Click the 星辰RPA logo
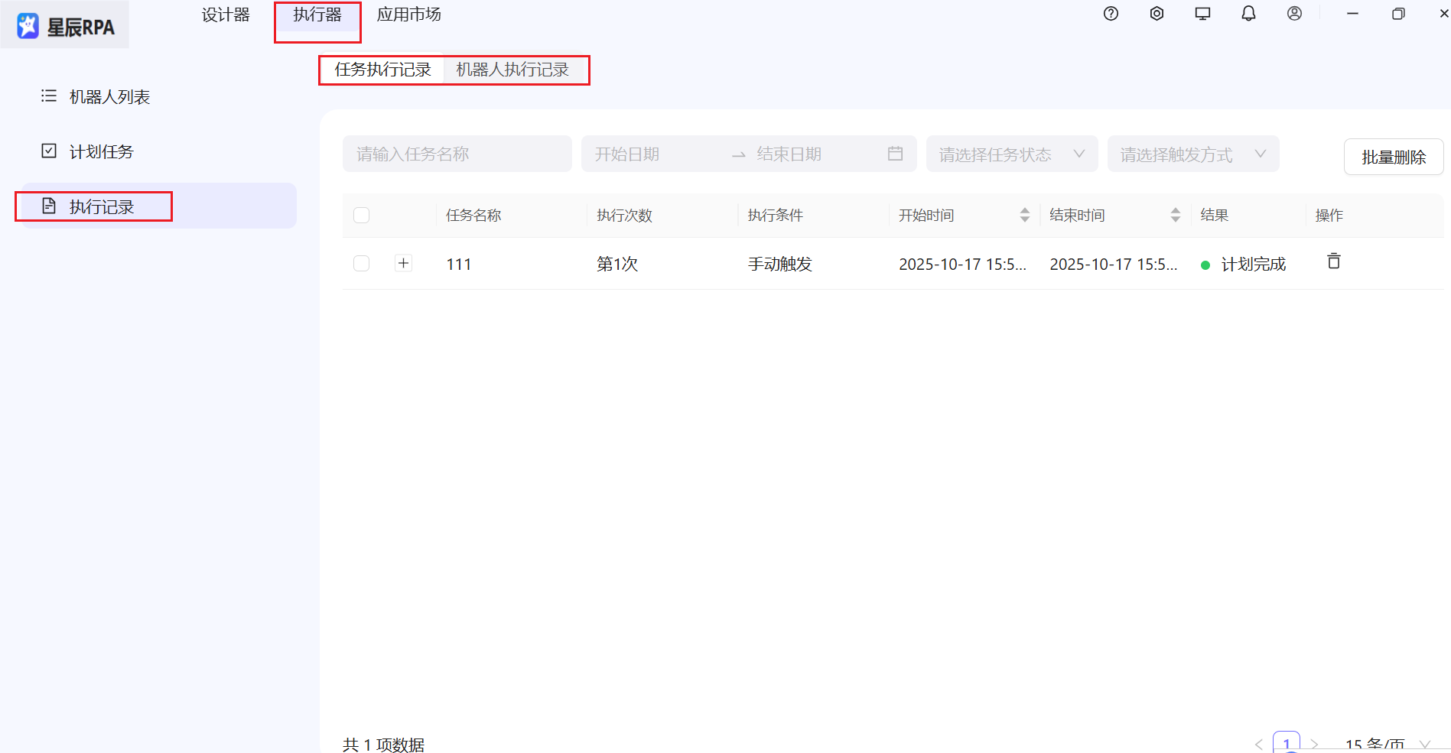The image size is (1451, 753). coord(66,27)
